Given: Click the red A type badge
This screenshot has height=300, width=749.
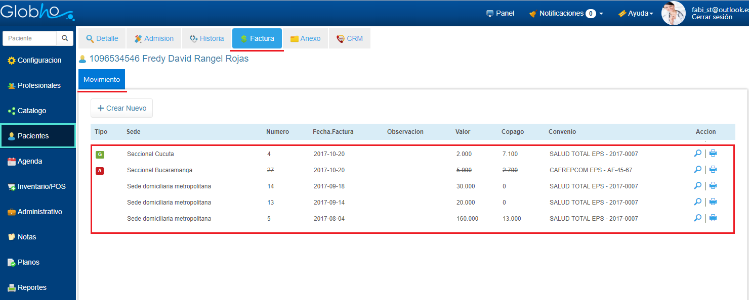Looking at the screenshot, I should point(100,170).
